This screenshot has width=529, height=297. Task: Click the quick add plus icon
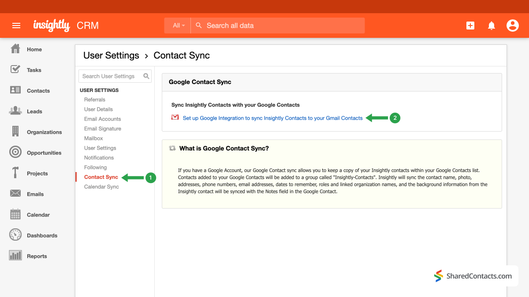pos(470,26)
